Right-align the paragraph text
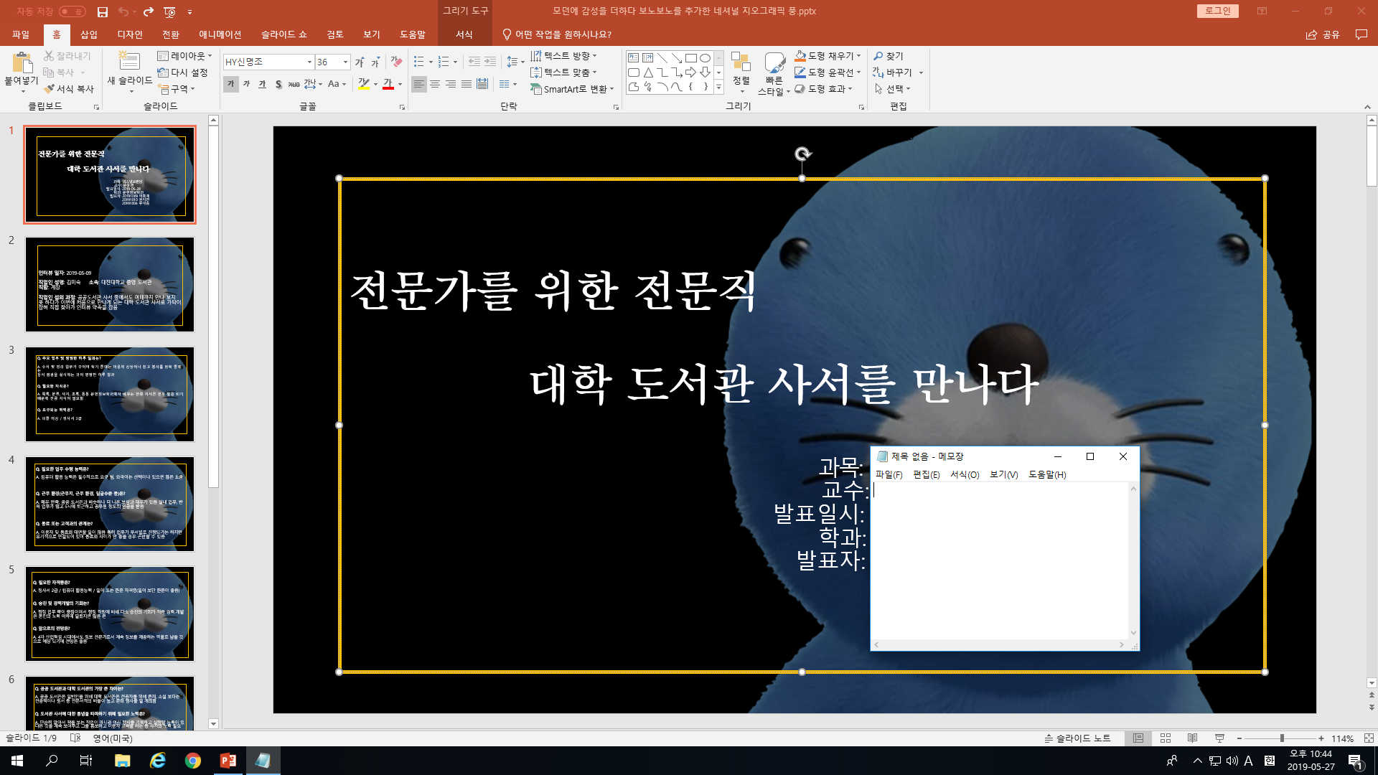 (x=451, y=84)
